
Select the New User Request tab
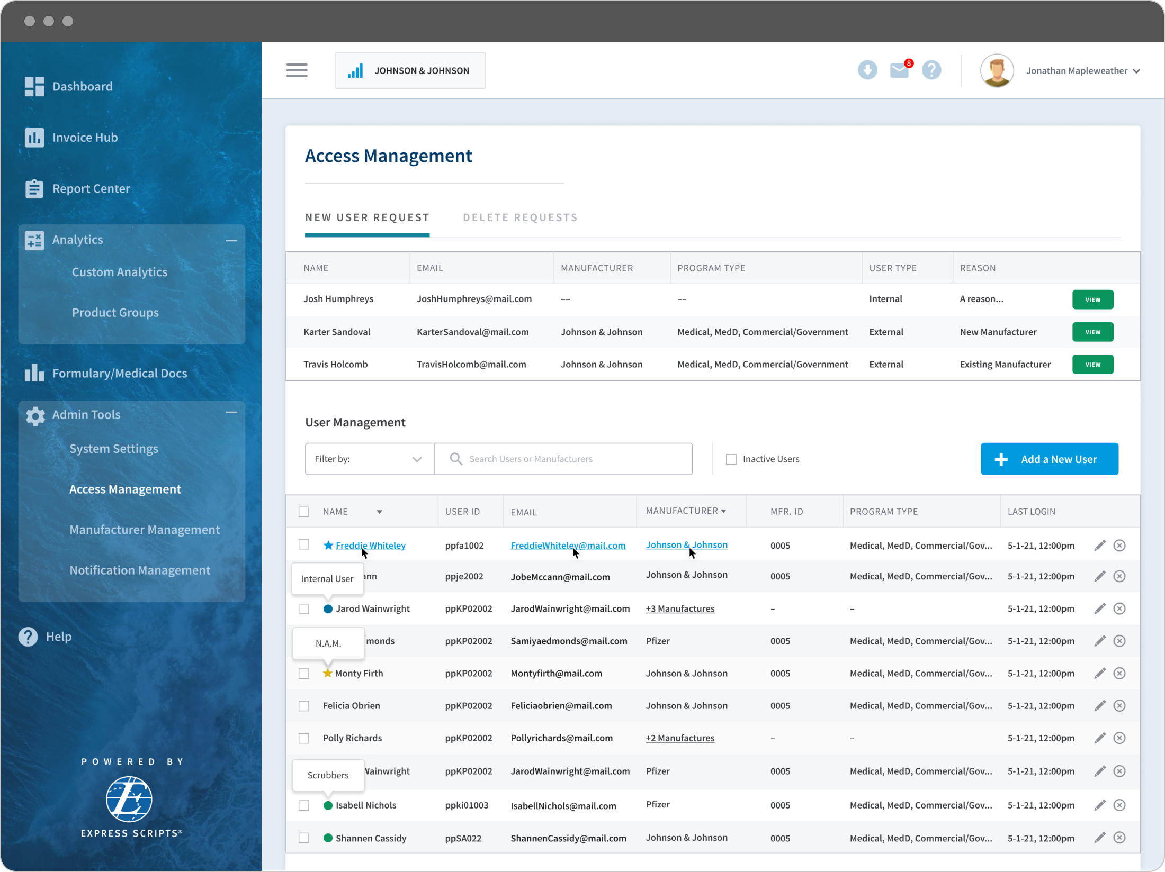pos(367,217)
